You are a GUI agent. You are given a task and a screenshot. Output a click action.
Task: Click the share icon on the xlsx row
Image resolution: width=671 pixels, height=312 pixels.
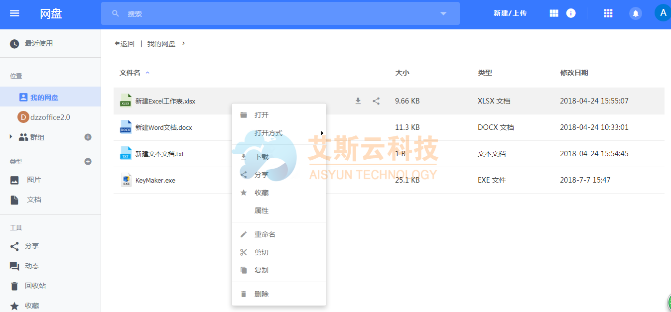pos(376,101)
